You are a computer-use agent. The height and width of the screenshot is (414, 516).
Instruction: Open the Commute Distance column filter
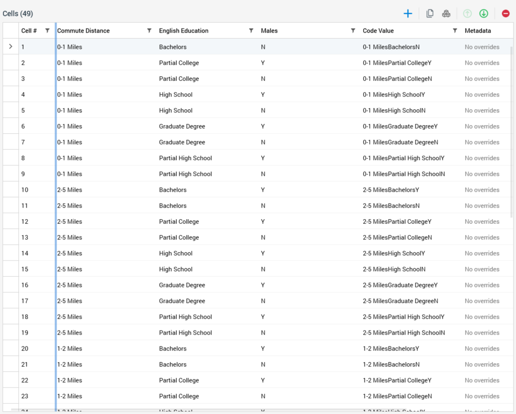(149, 31)
